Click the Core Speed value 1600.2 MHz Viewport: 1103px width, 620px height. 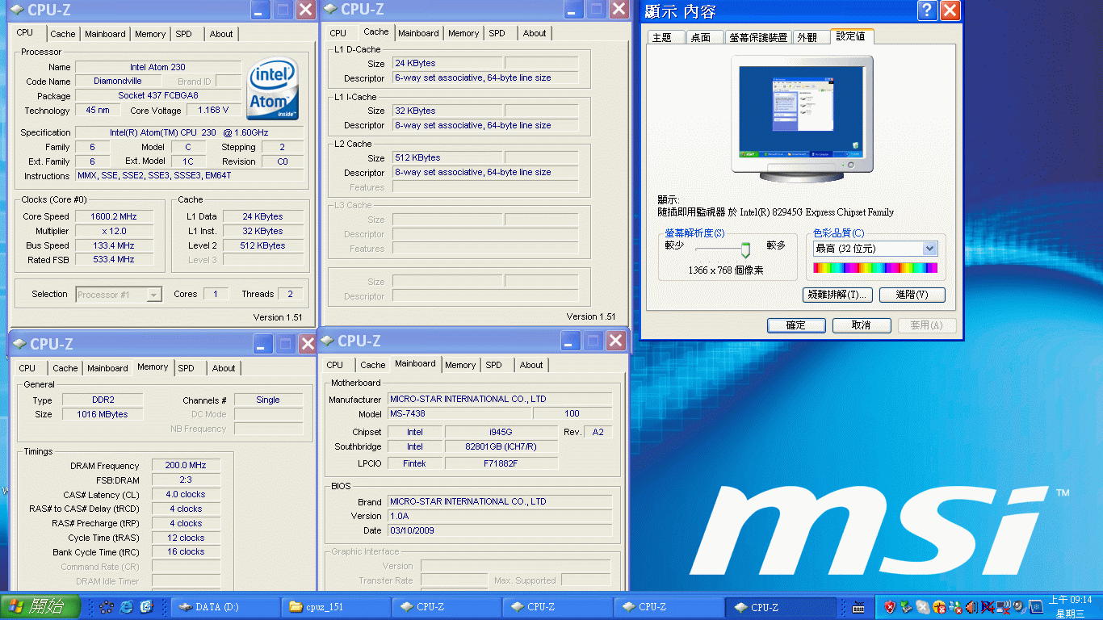point(114,216)
